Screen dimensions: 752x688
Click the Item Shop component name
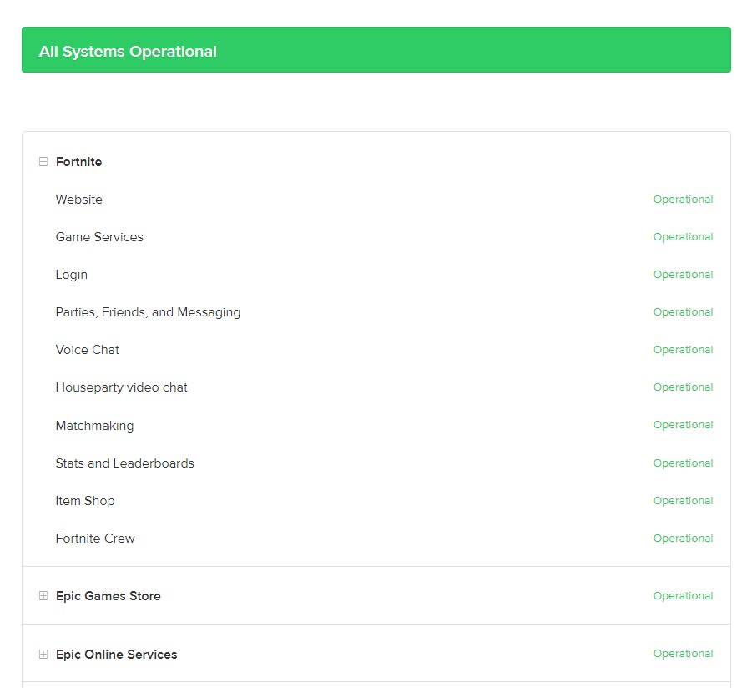click(x=85, y=501)
